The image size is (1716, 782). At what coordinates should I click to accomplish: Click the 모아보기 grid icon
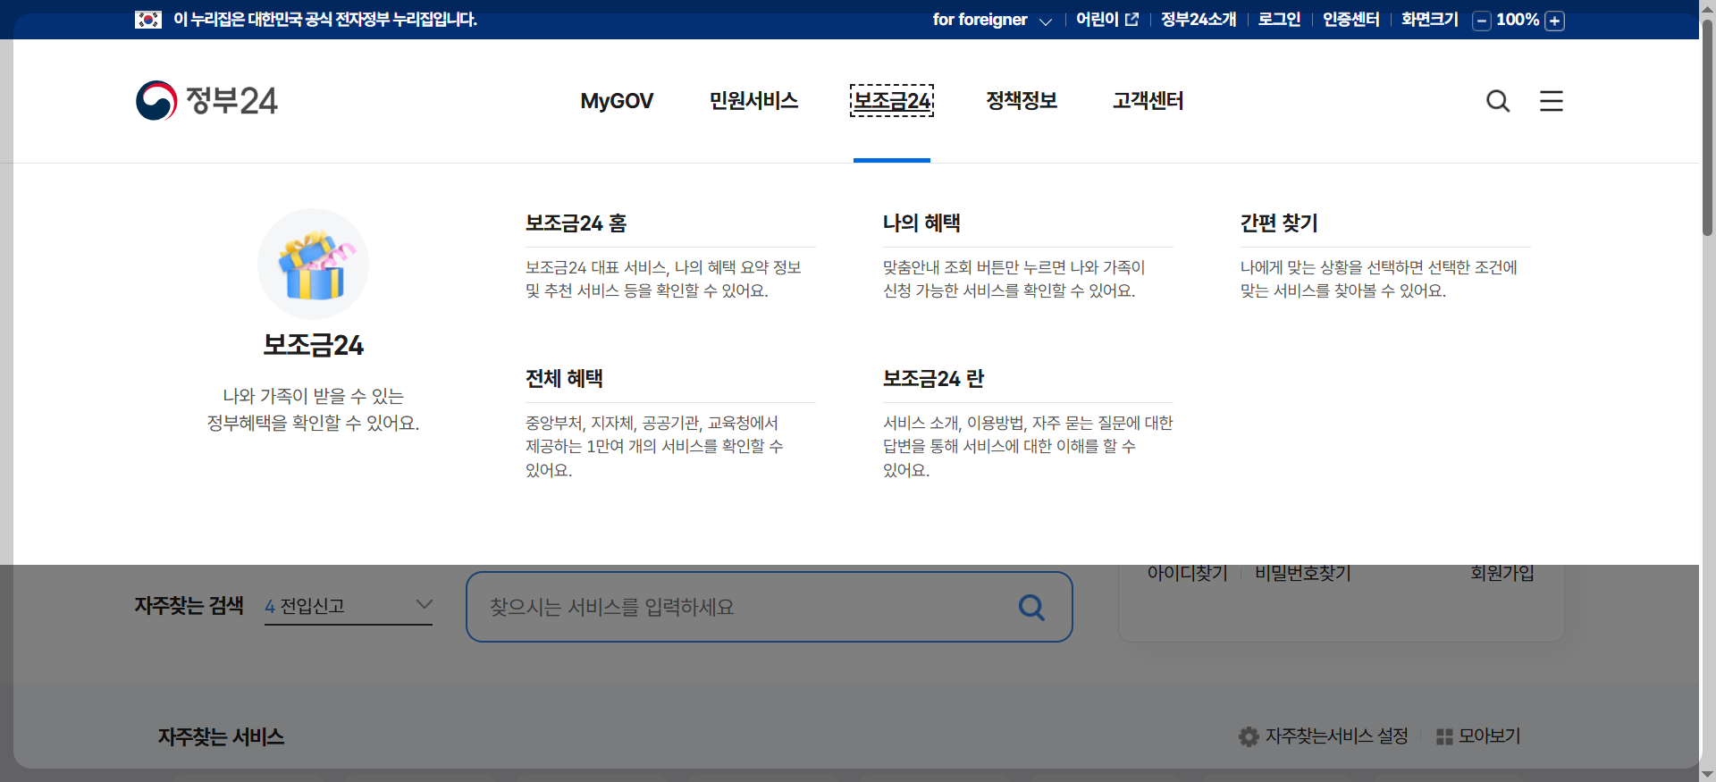[x=1478, y=736]
